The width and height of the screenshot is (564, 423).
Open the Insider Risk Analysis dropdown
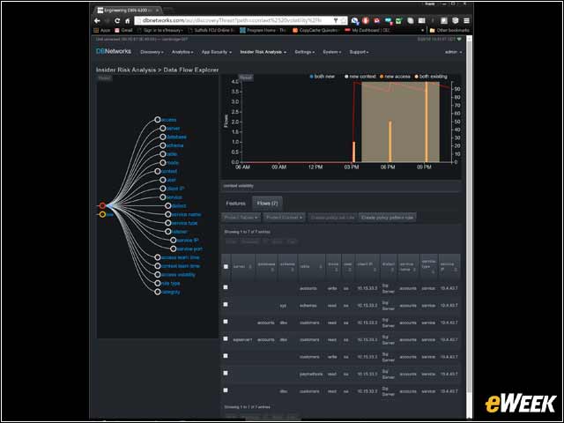coord(263,52)
